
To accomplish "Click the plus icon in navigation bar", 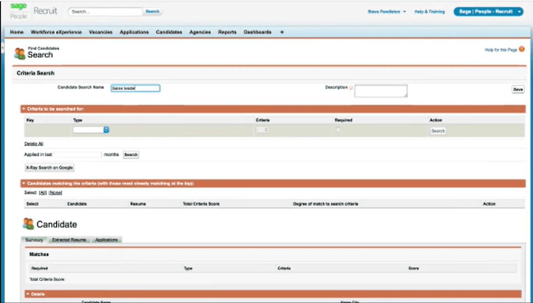I will point(282,32).
